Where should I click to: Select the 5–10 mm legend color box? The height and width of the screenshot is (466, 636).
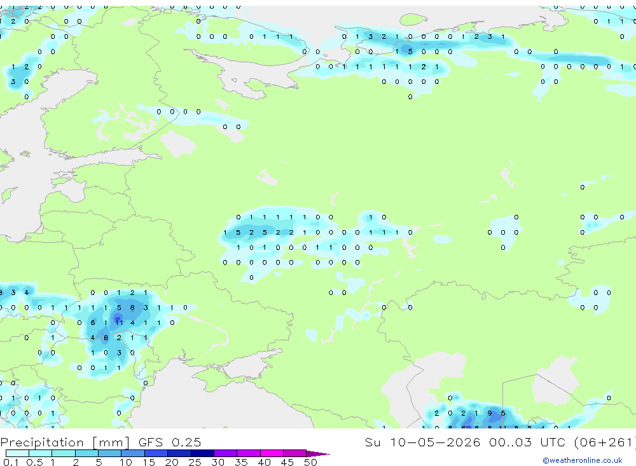click(x=110, y=453)
